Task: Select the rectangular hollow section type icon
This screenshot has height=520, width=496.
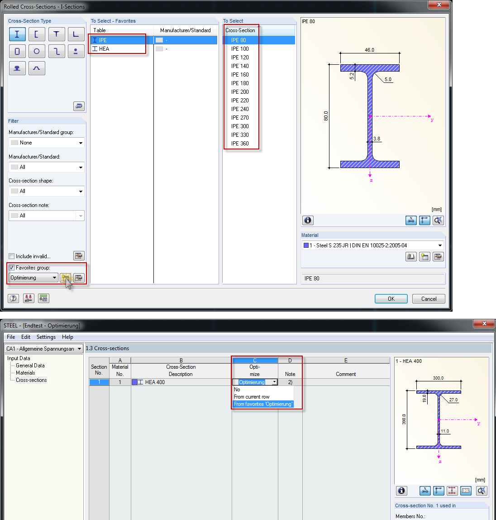Action: click(17, 51)
